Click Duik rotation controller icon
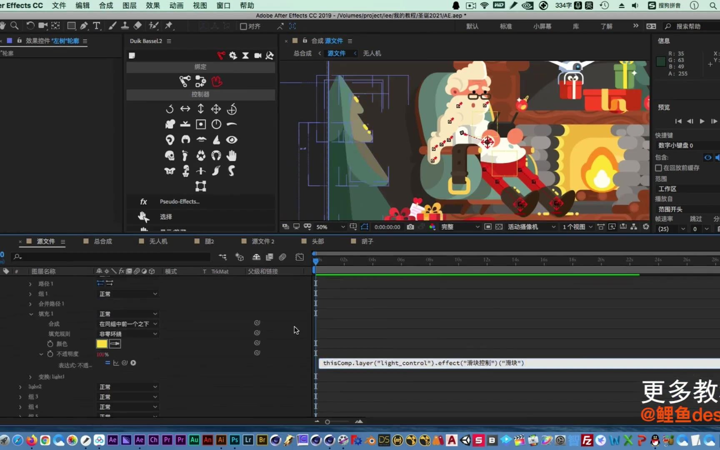 click(170, 109)
